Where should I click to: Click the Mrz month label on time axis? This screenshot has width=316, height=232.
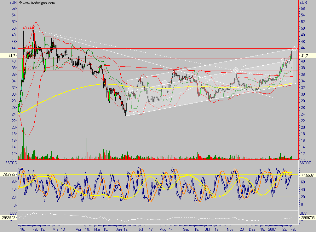[x=55, y=229]
